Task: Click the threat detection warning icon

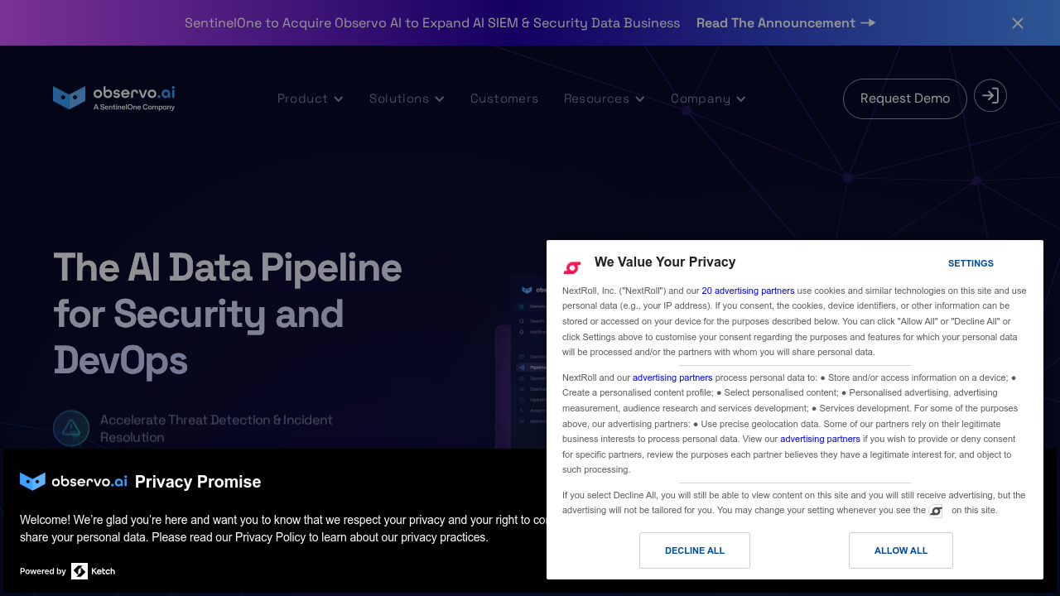Action: coord(71,428)
